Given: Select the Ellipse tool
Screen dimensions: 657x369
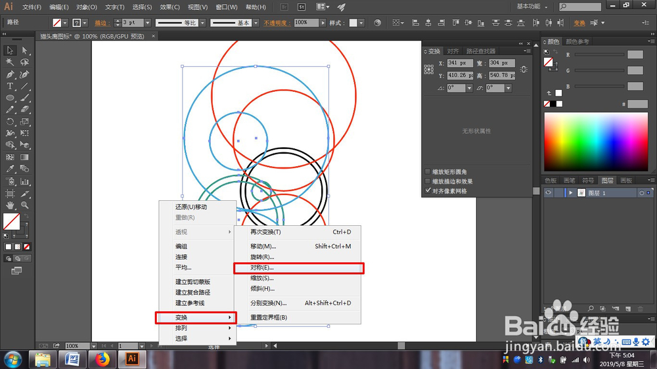Looking at the screenshot, I should tap(10, 98).
